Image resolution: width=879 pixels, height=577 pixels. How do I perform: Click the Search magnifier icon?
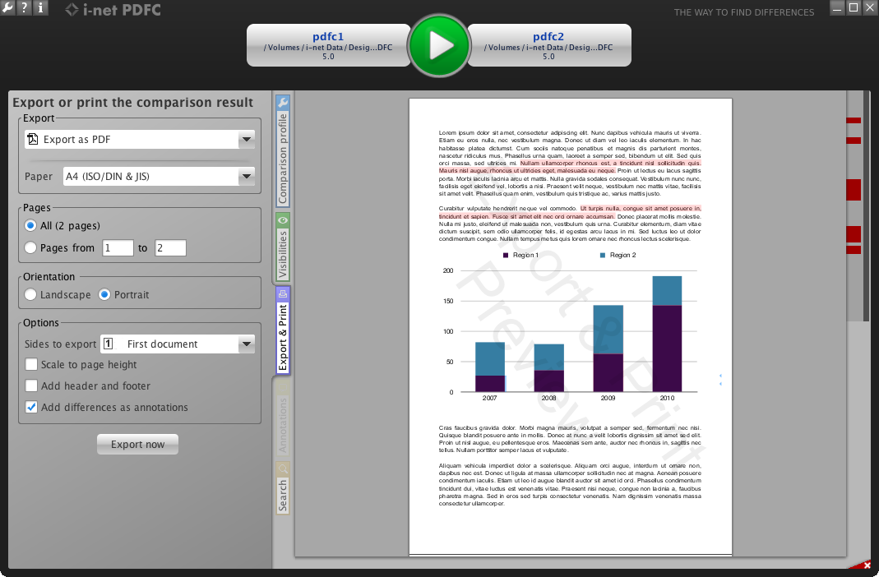tap(283, 469)
